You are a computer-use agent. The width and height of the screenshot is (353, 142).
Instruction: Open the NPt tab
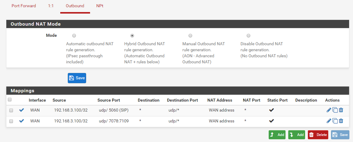(x=100, y=6)
